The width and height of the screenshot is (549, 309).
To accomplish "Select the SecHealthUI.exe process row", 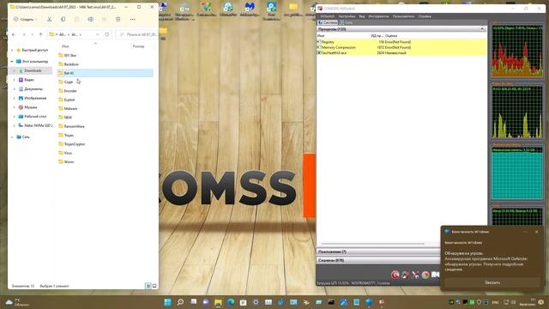I will click(401, 53).
